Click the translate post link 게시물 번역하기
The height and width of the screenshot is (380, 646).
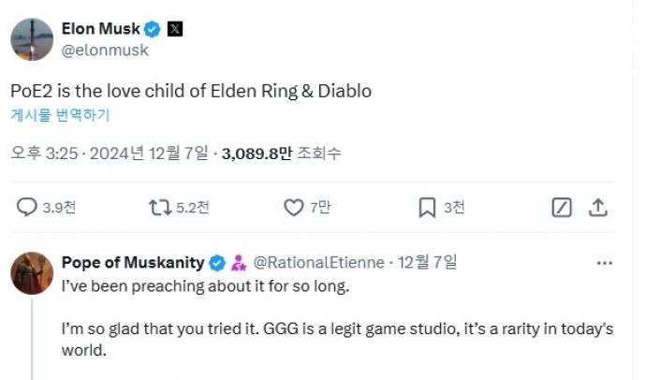coord(60,116)
